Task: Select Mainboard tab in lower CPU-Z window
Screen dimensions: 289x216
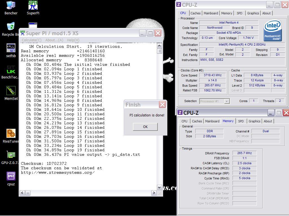Action: click(212, 121)
